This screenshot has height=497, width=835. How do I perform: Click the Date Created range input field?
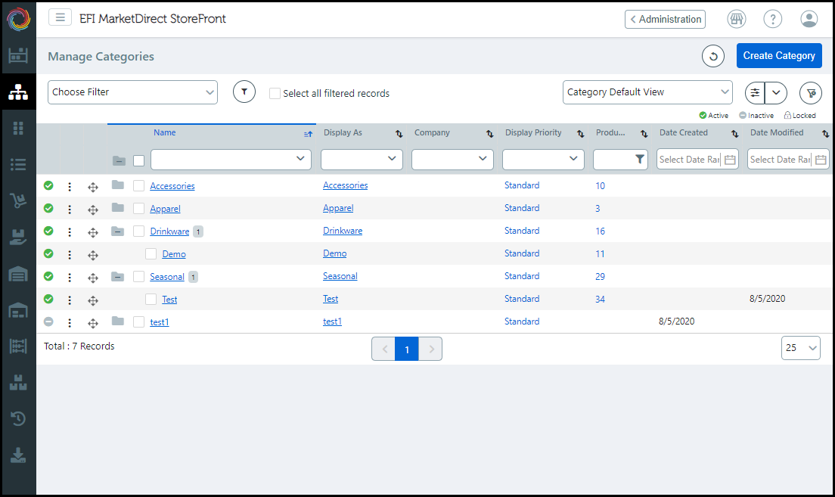point(689,160)
